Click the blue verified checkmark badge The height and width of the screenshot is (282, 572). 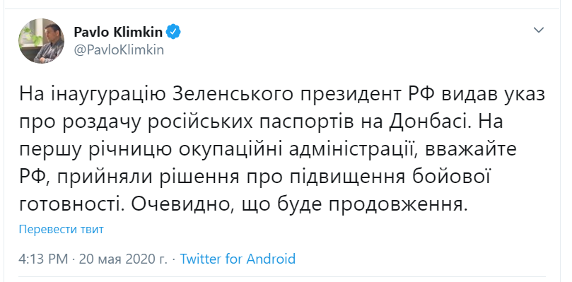(173, 32)
